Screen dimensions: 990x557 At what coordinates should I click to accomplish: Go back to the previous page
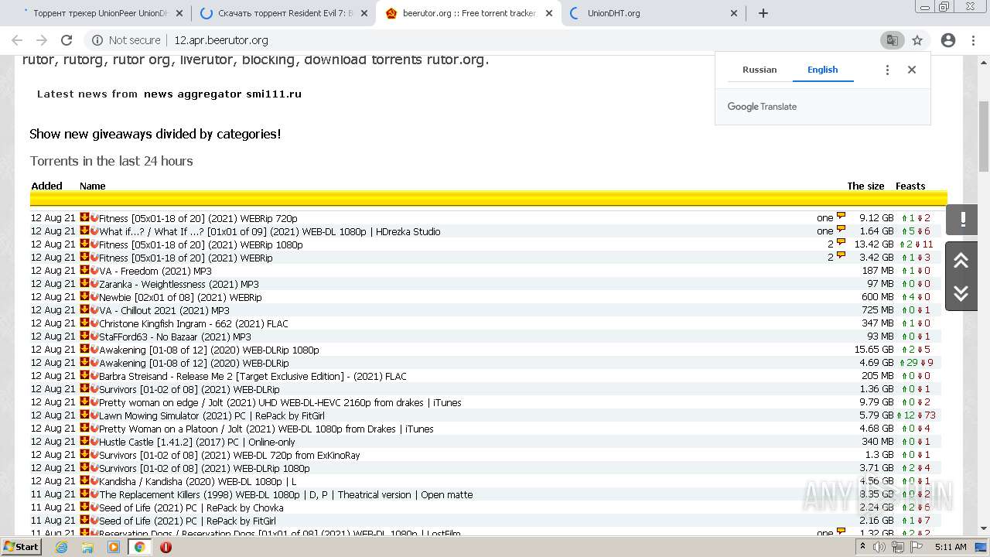(x=17, y=40)
